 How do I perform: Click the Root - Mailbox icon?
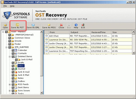click(9, 32)
